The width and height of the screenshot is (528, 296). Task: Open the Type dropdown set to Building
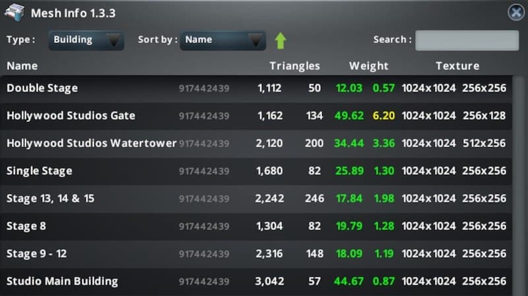tap(86, 40)
